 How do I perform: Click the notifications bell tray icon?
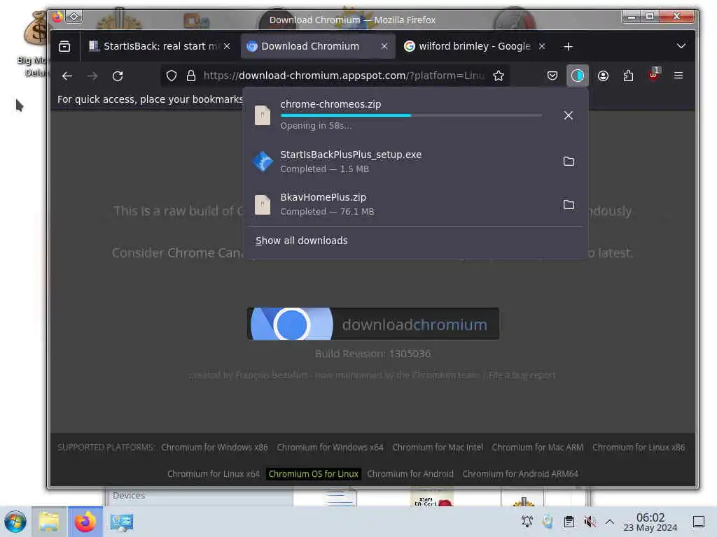[527, 522]
